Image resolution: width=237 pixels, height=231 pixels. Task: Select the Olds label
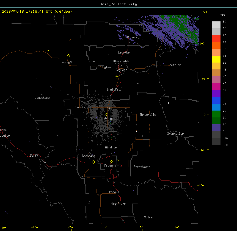click(107, 108)
